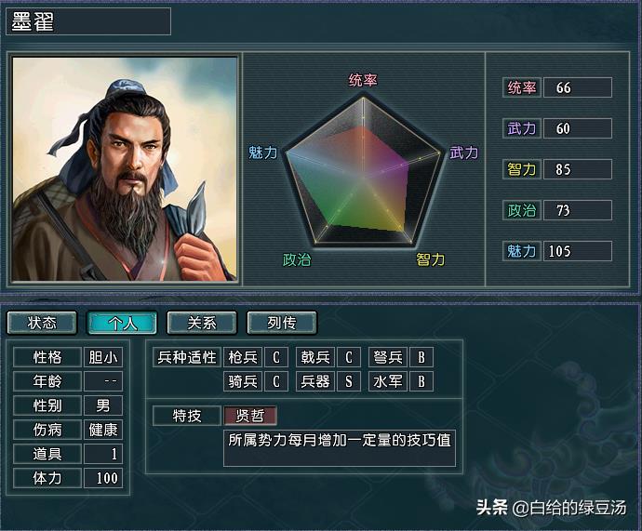Click the 水军 aptitude label
The width and height of the screenshot is (642, 531).
(388, 381)
